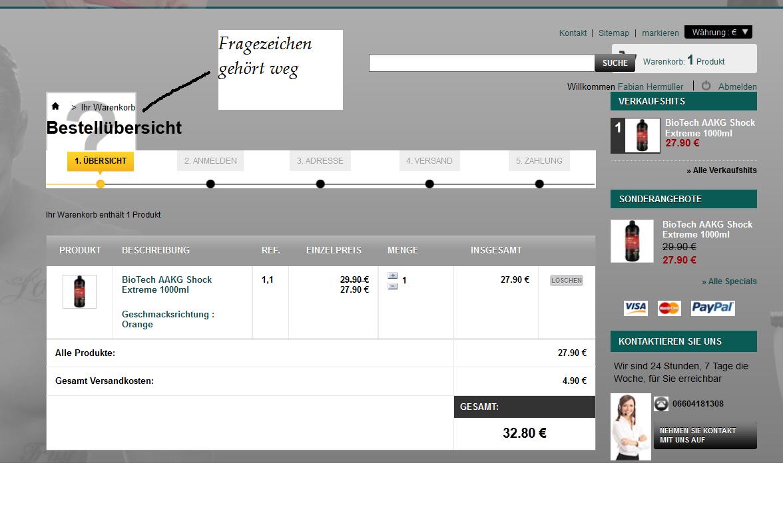783x509 pixels.
Task: Open Fabian Hermüller account link
Action: (x=650, y=86)
